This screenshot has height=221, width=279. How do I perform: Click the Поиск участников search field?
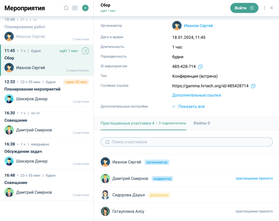click(187, 142)
